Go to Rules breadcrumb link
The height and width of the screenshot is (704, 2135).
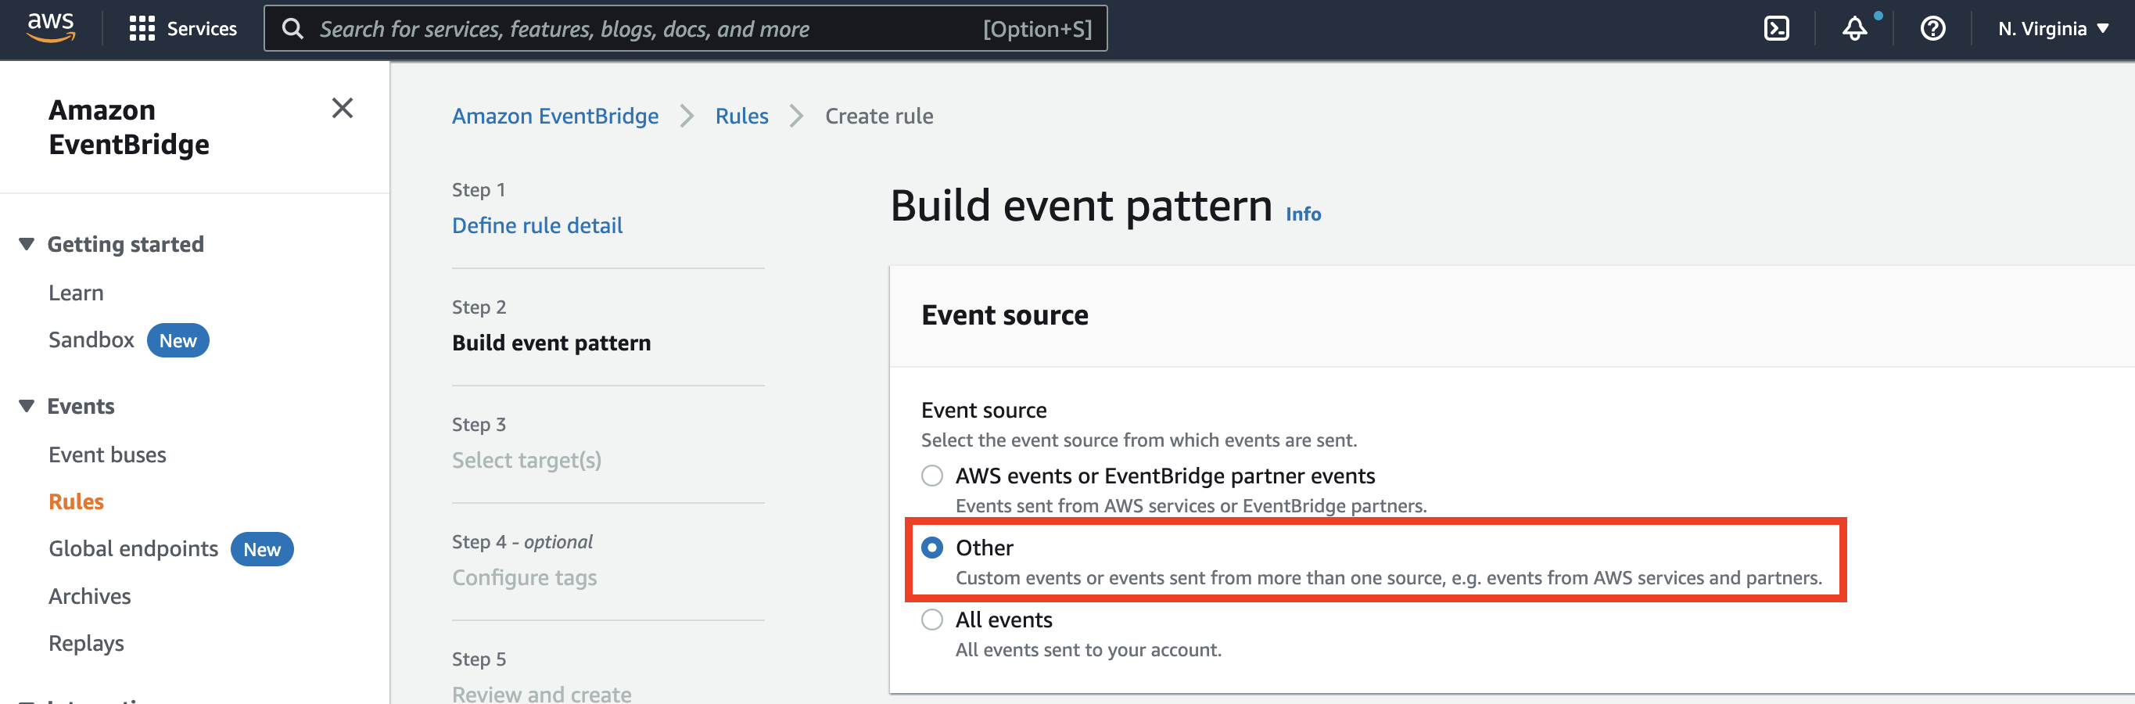tap(742, 116)
